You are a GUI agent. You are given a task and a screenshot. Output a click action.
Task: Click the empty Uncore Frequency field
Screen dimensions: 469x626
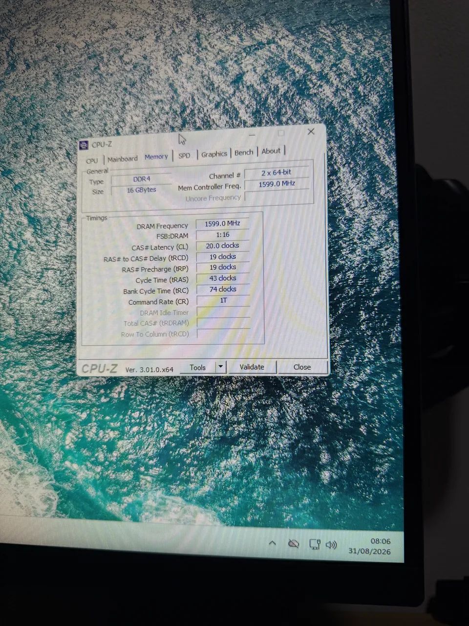277,196
